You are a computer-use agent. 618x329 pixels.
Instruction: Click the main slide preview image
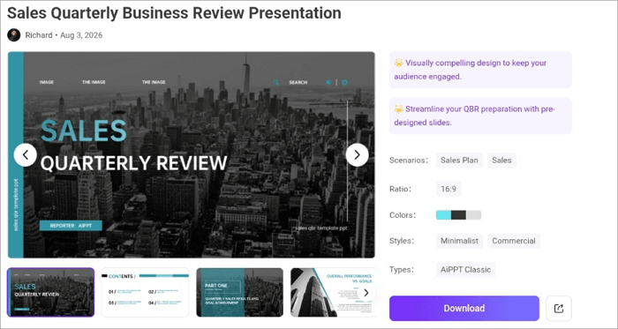(192, 155)
